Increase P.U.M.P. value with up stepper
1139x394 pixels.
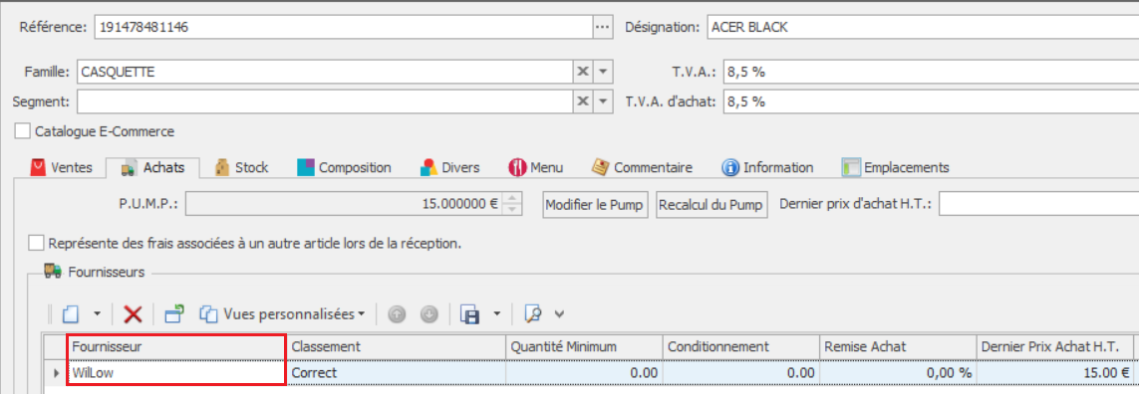(512, 199)
